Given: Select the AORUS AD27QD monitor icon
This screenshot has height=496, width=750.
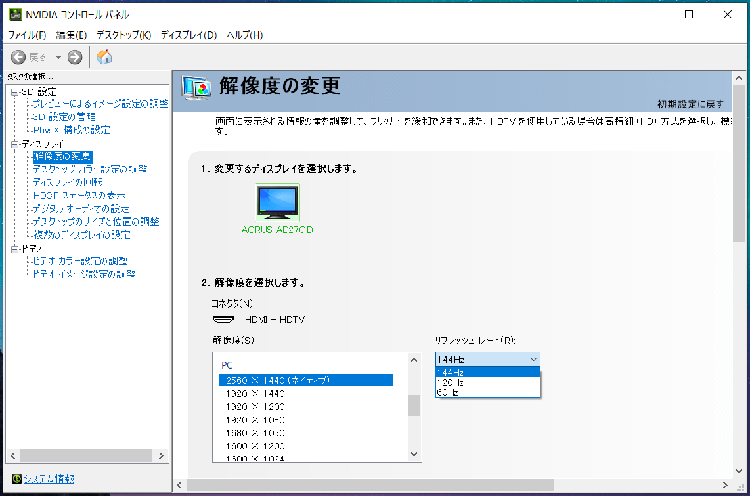Looking at the screenshot, I should [x=277, y=203].
